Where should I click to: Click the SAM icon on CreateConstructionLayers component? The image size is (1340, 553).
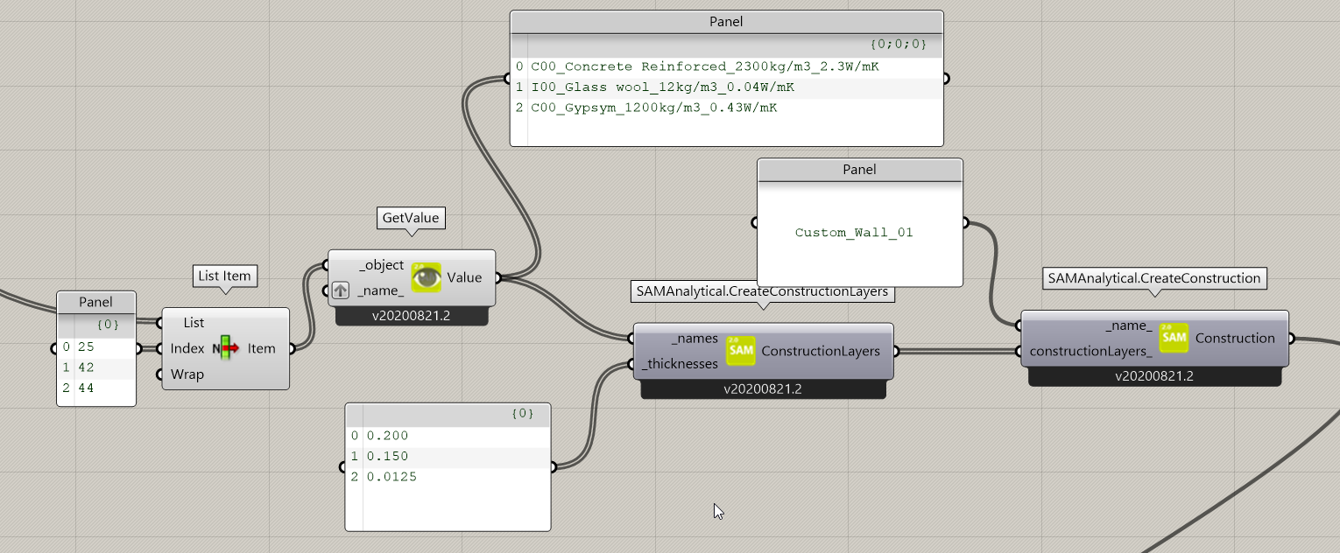pos(740,351)
